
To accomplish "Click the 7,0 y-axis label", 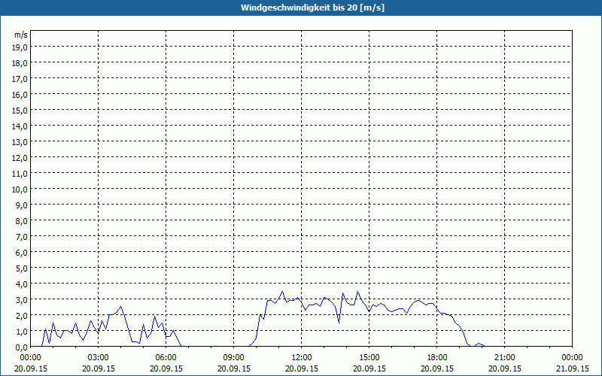I will 22,237.
